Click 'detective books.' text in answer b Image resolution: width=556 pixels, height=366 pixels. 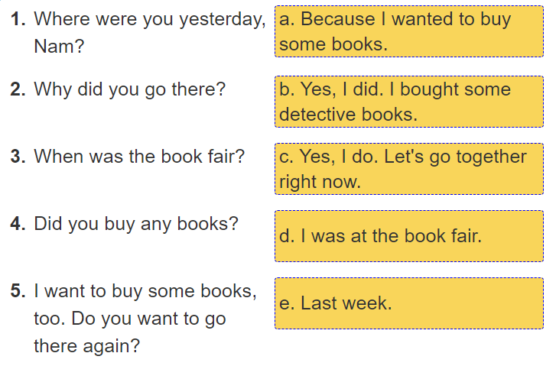[348, 115]
